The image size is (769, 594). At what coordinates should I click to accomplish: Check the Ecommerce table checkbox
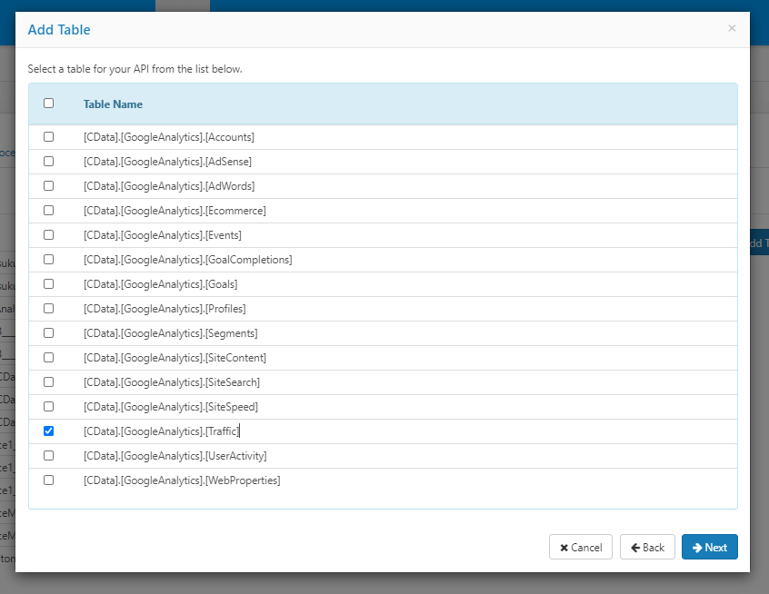pos(48,210)
